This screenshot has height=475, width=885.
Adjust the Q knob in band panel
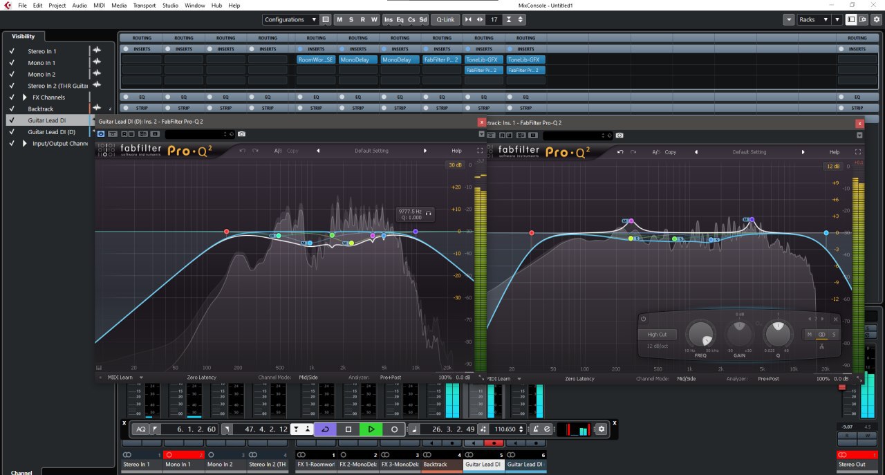click(x=778, y=335)
